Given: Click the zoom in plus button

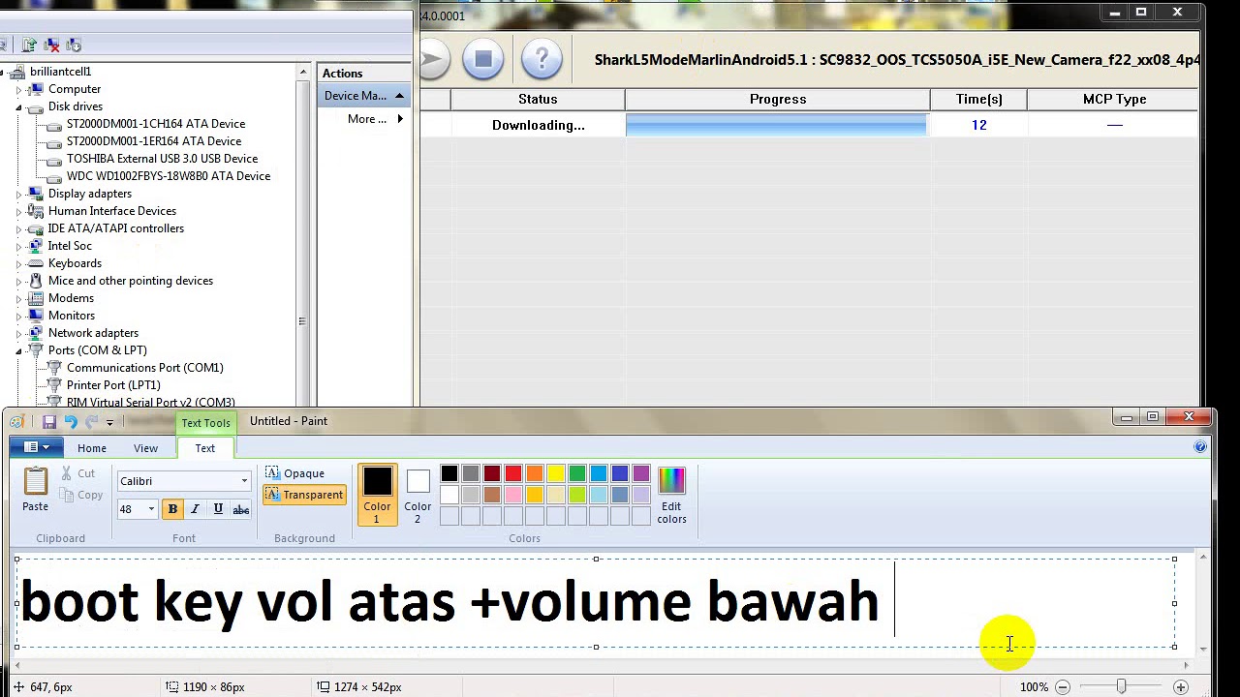Looking at the screenshot, I should (x=1180, y=687).
